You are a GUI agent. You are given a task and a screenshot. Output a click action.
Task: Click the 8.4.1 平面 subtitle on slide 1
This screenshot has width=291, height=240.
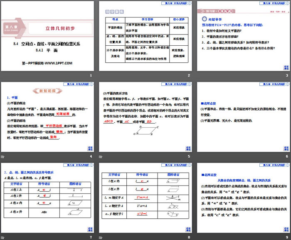(47, 50)
